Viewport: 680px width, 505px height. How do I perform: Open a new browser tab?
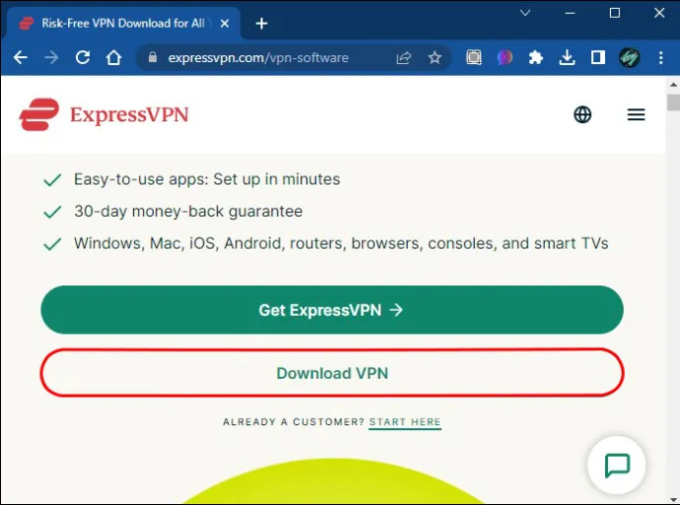coord(261,24)
